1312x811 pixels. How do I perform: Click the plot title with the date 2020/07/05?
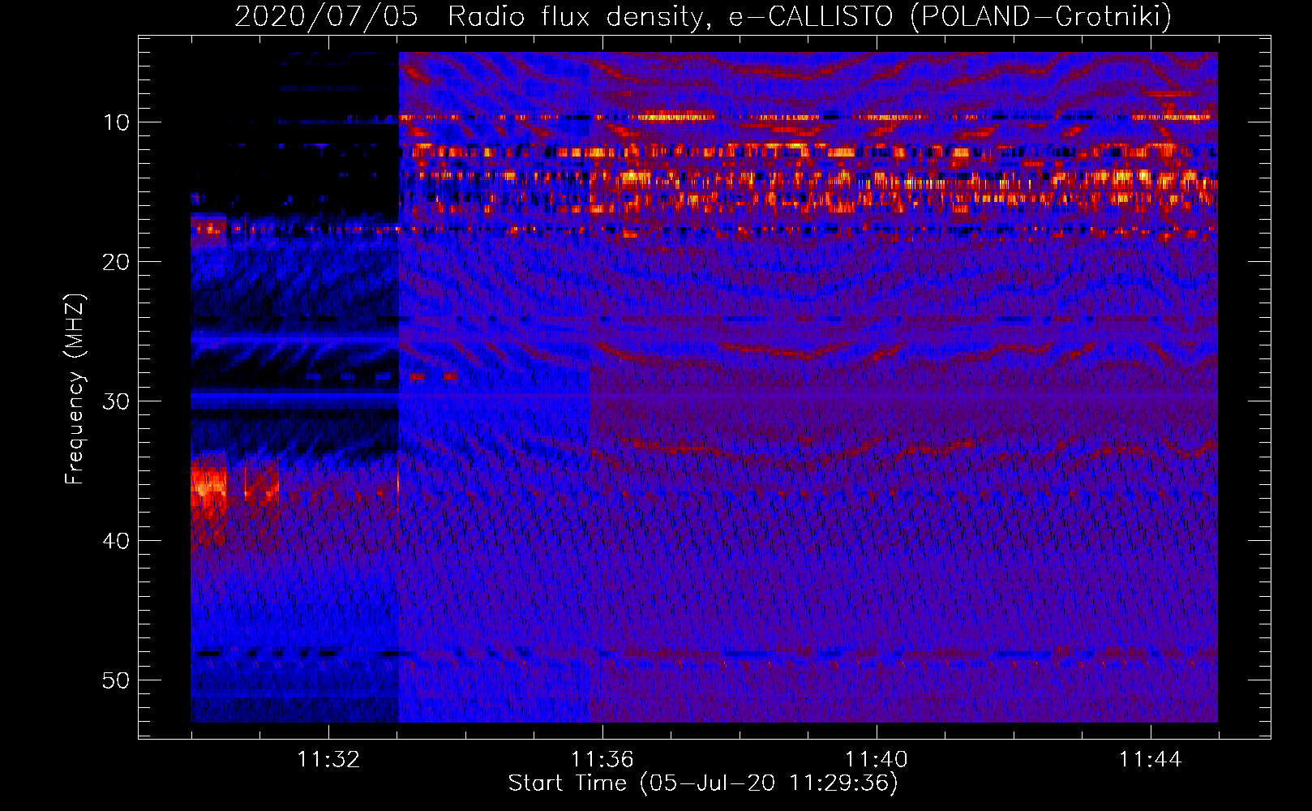click(x=703, y=16)
